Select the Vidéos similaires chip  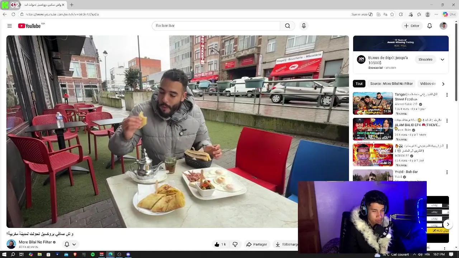tap(428, 83)
